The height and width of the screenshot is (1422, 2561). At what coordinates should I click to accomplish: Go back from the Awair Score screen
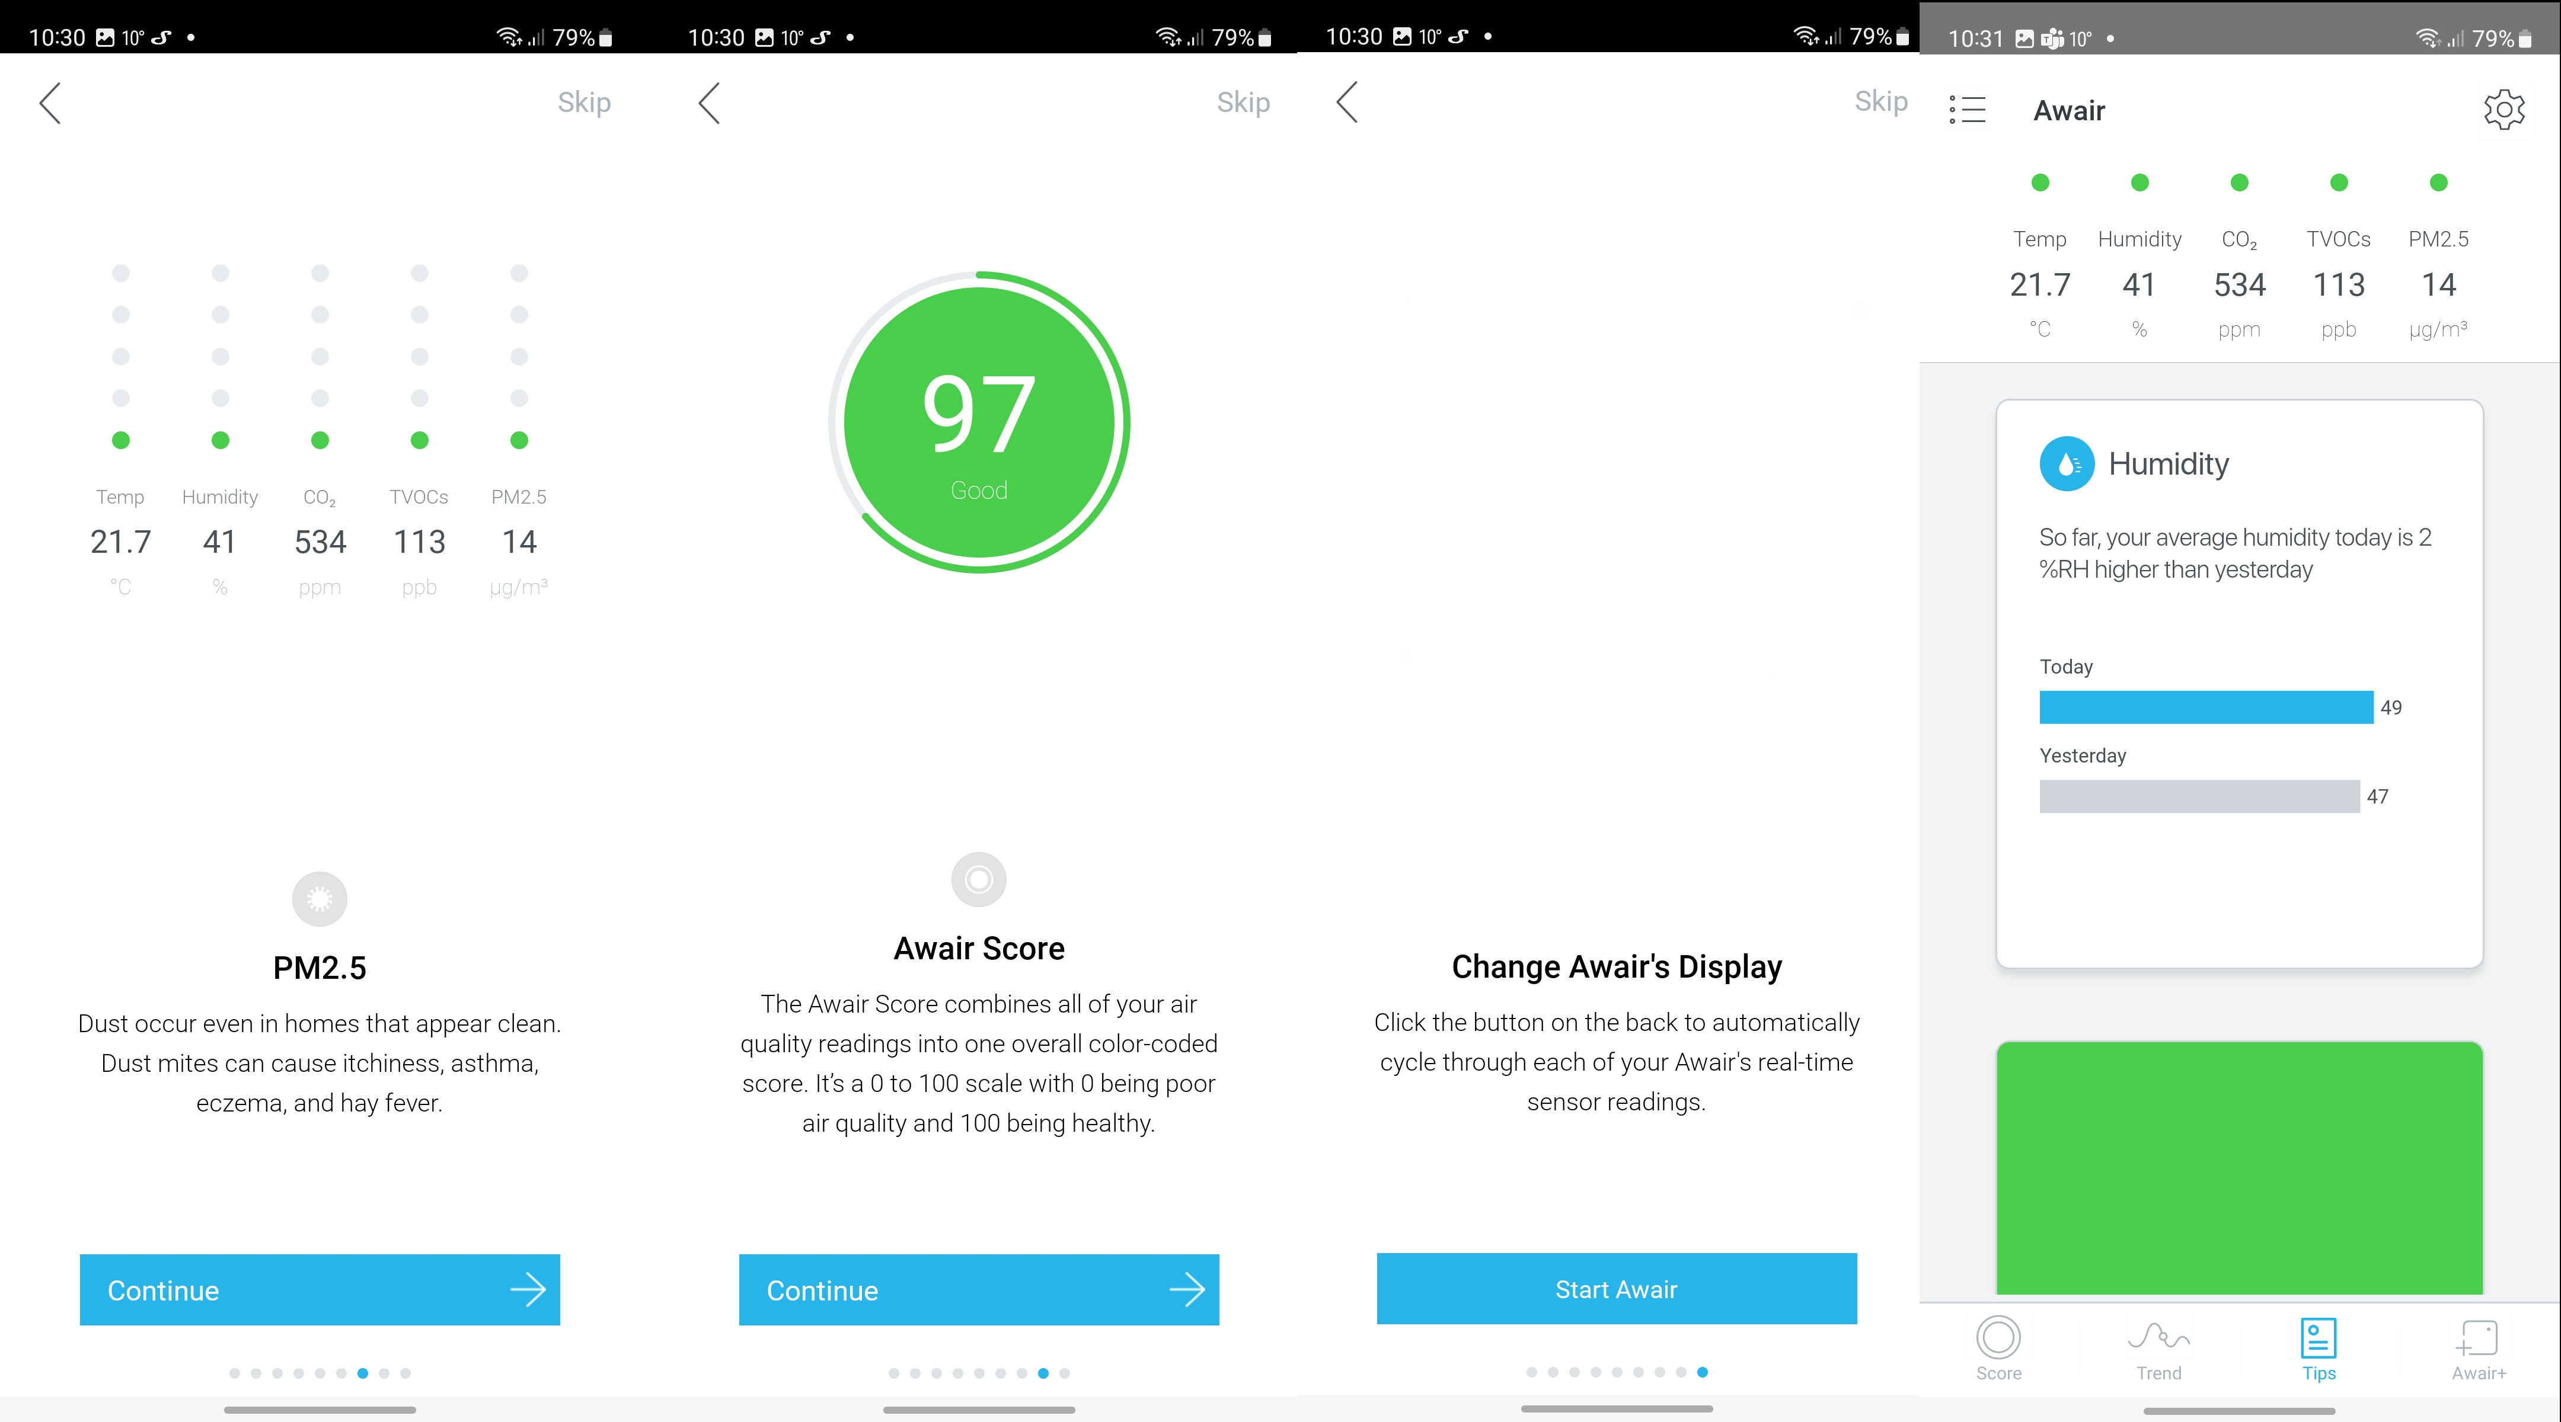point(709,103)
